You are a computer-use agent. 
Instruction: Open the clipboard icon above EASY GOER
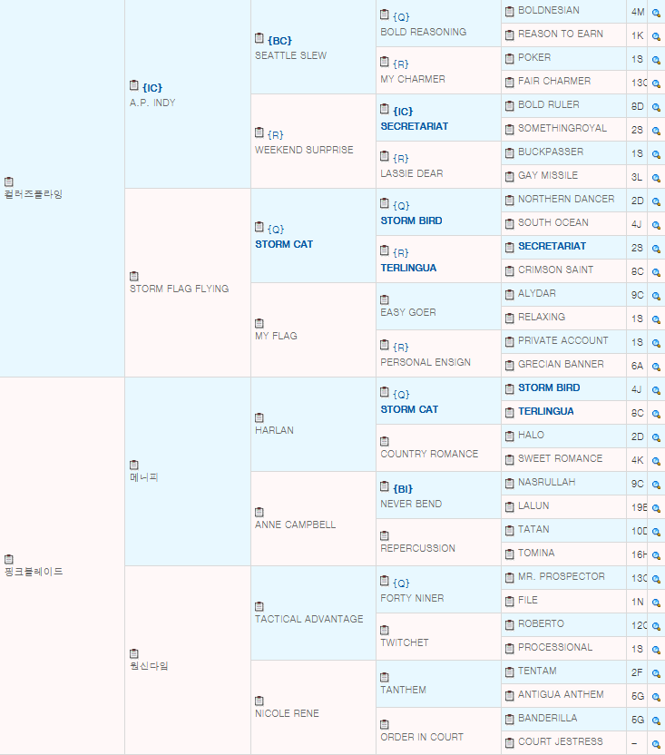pyautogui.click(x=385, y=299)
